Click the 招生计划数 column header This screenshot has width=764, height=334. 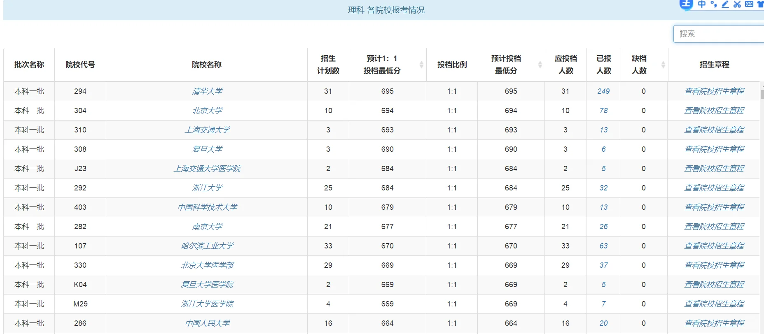tap(328, 65)
